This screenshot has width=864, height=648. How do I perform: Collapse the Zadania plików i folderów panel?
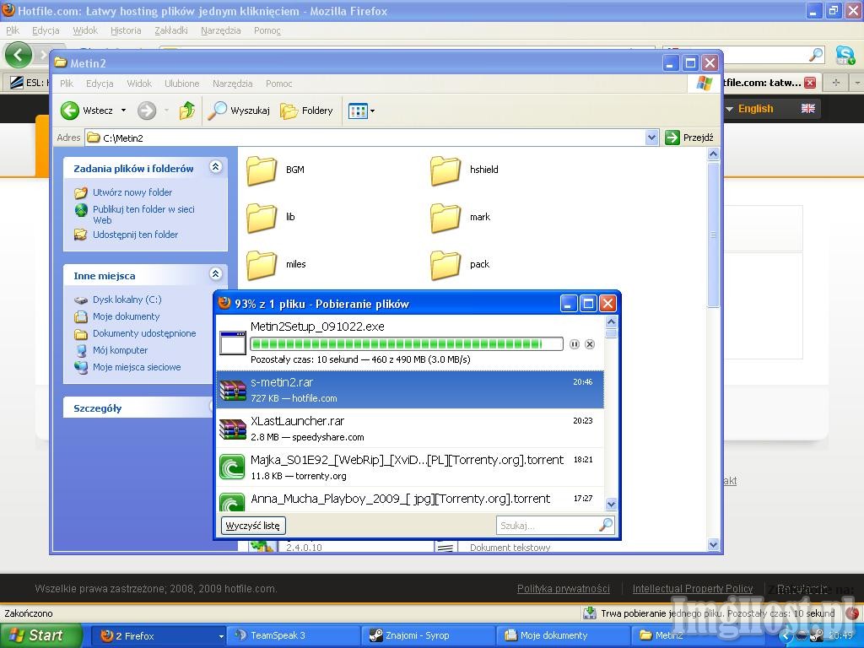tap(216, 166)
